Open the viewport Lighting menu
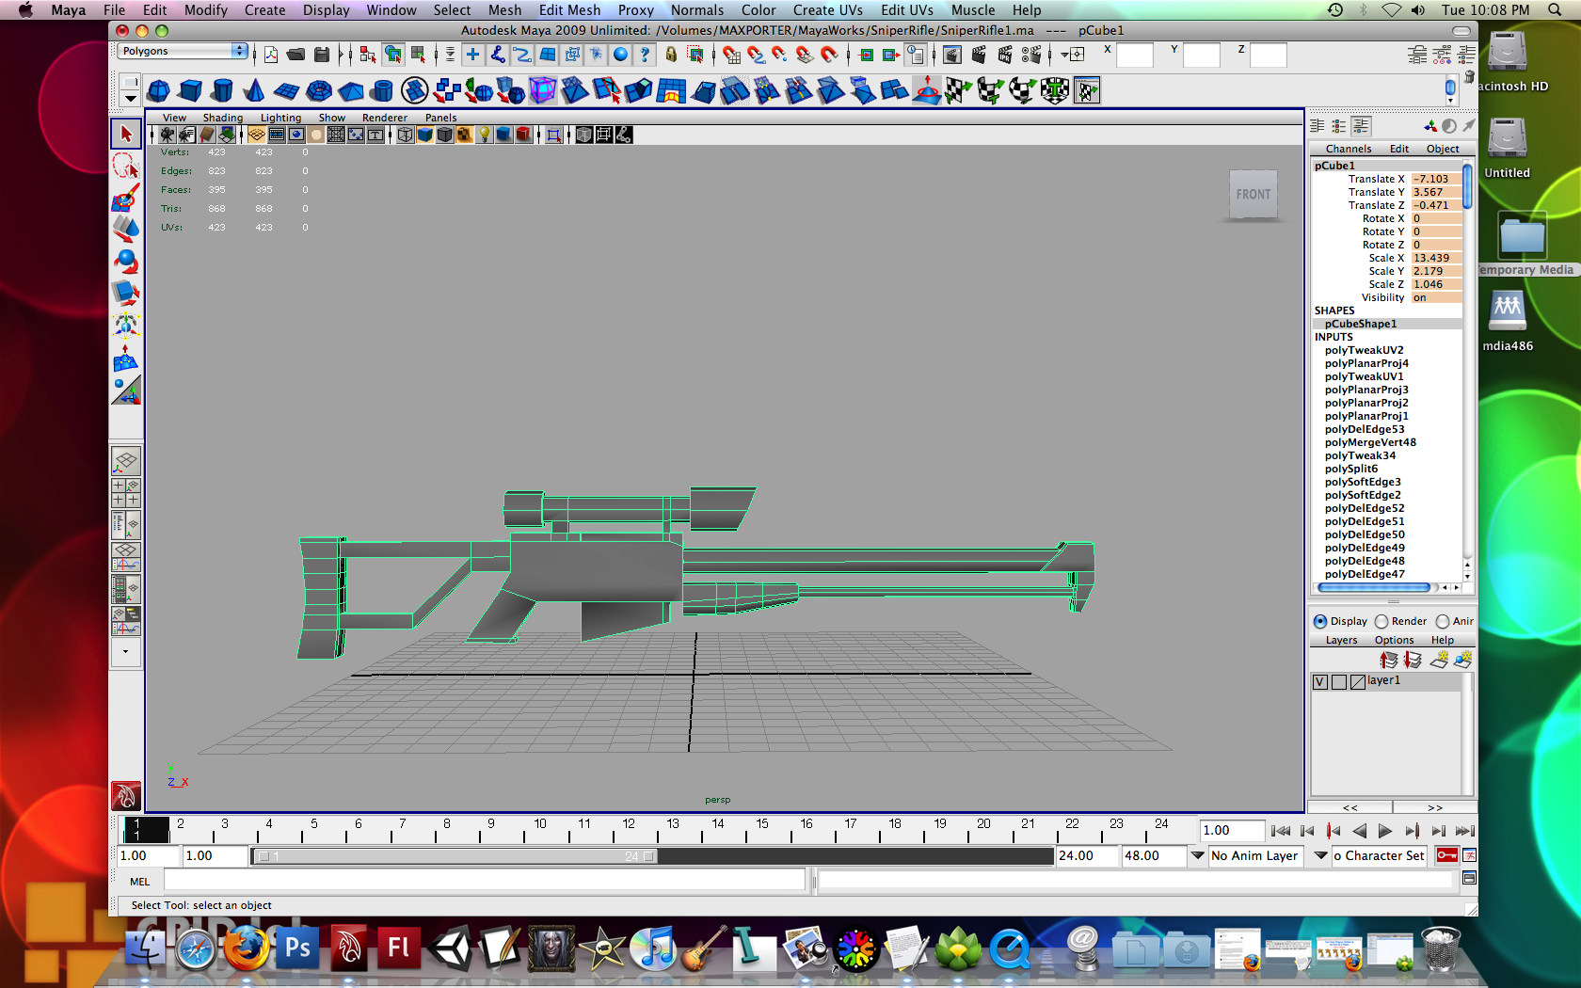Image resolution: width=1581 pixels, height=988 pixels. [280, 118]
